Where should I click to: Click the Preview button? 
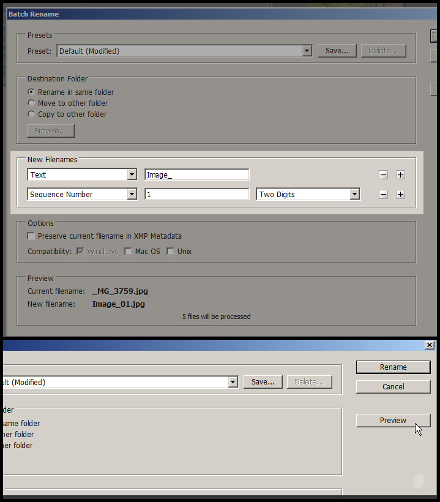coord(393,421)
